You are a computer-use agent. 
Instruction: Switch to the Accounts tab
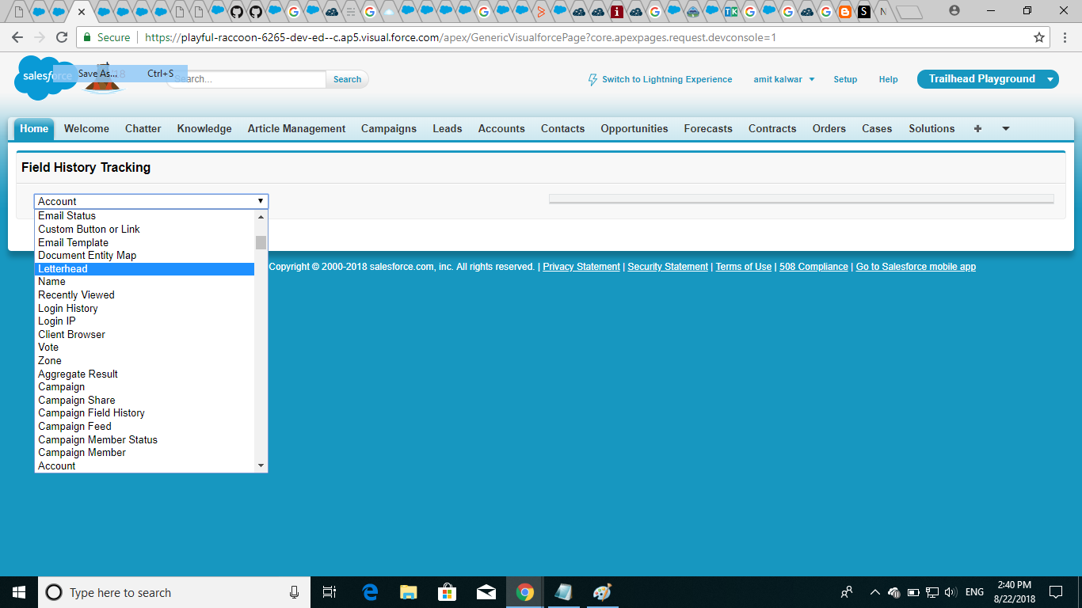pos(501,128)
